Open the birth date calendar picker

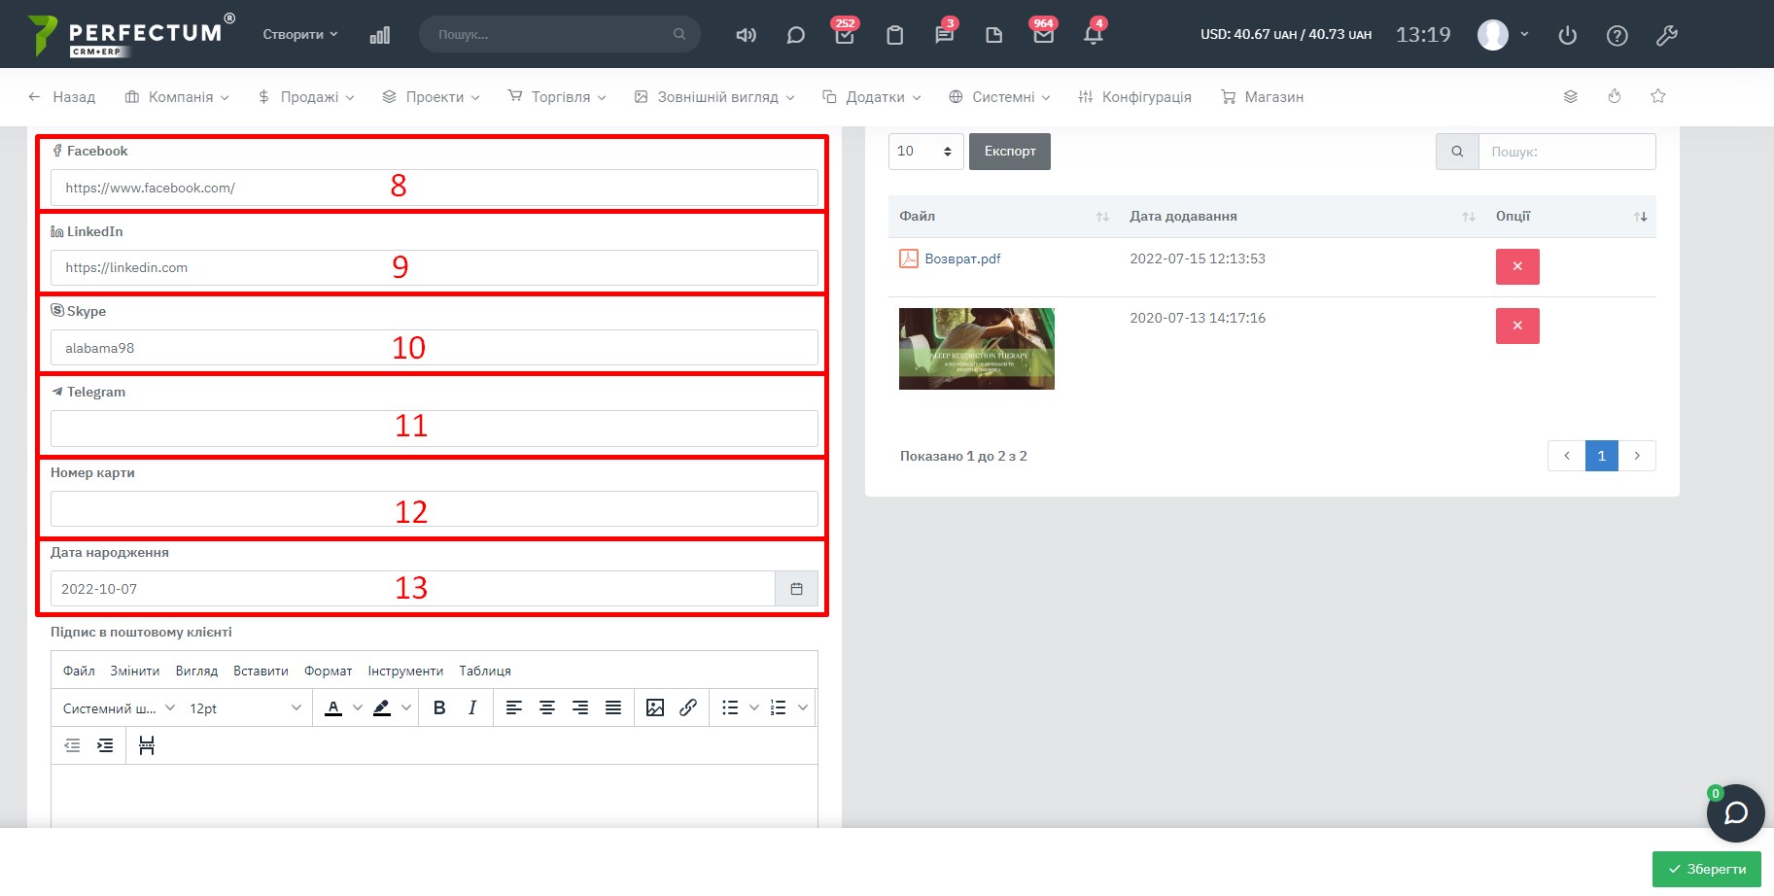(x=796, y=589)
